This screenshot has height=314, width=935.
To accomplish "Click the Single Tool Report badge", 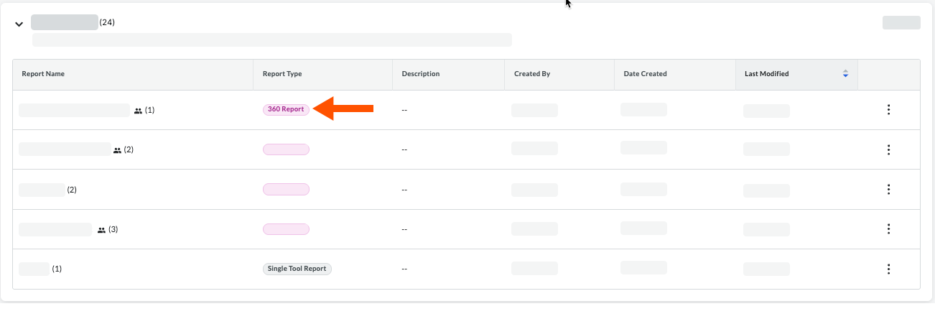I will [x=297, y=269].
